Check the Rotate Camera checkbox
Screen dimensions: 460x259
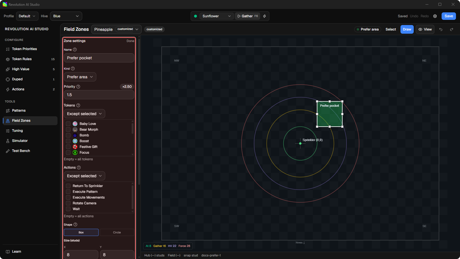(x=68, y=203)
